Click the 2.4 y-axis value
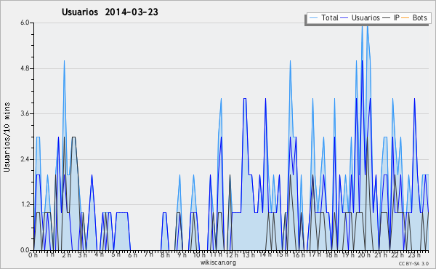 tap(25, 159)
